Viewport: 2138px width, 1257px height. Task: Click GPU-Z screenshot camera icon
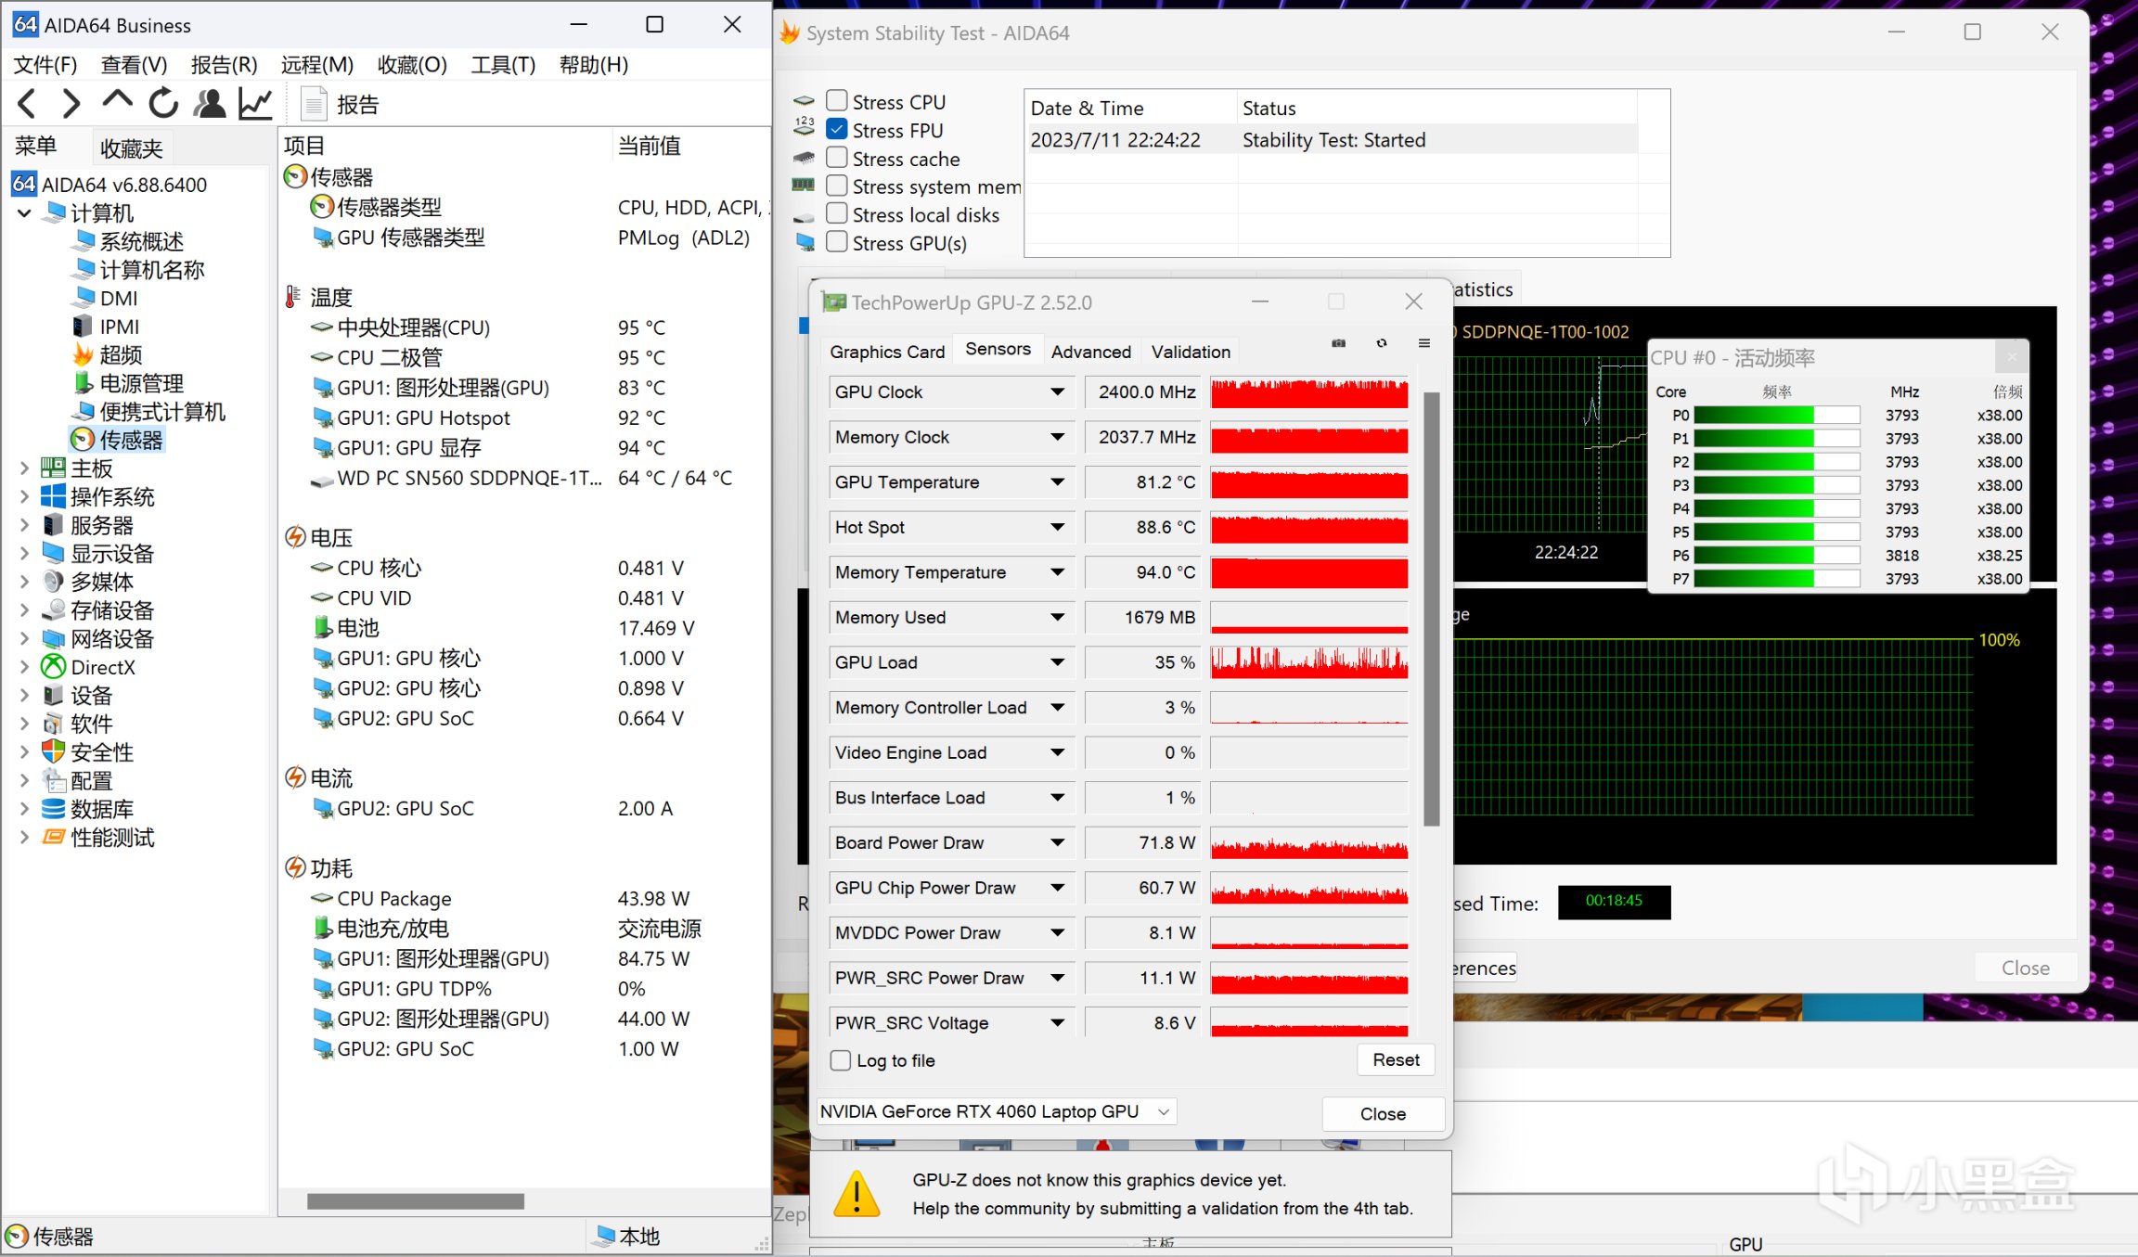pyautogui.click(x=1338, y=344)
